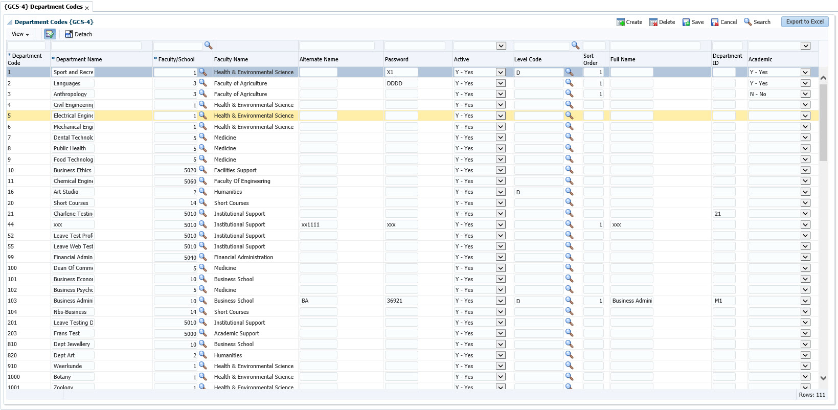Screen dimensions: 838x410
Task: Click the vertical scrollbar down arrow
Action: (823, 378)
